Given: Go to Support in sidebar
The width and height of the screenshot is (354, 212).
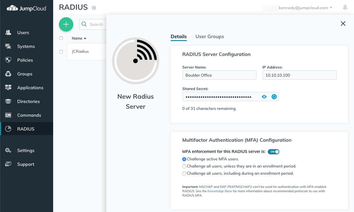Looking at the screenshot, I should (26, 164).
